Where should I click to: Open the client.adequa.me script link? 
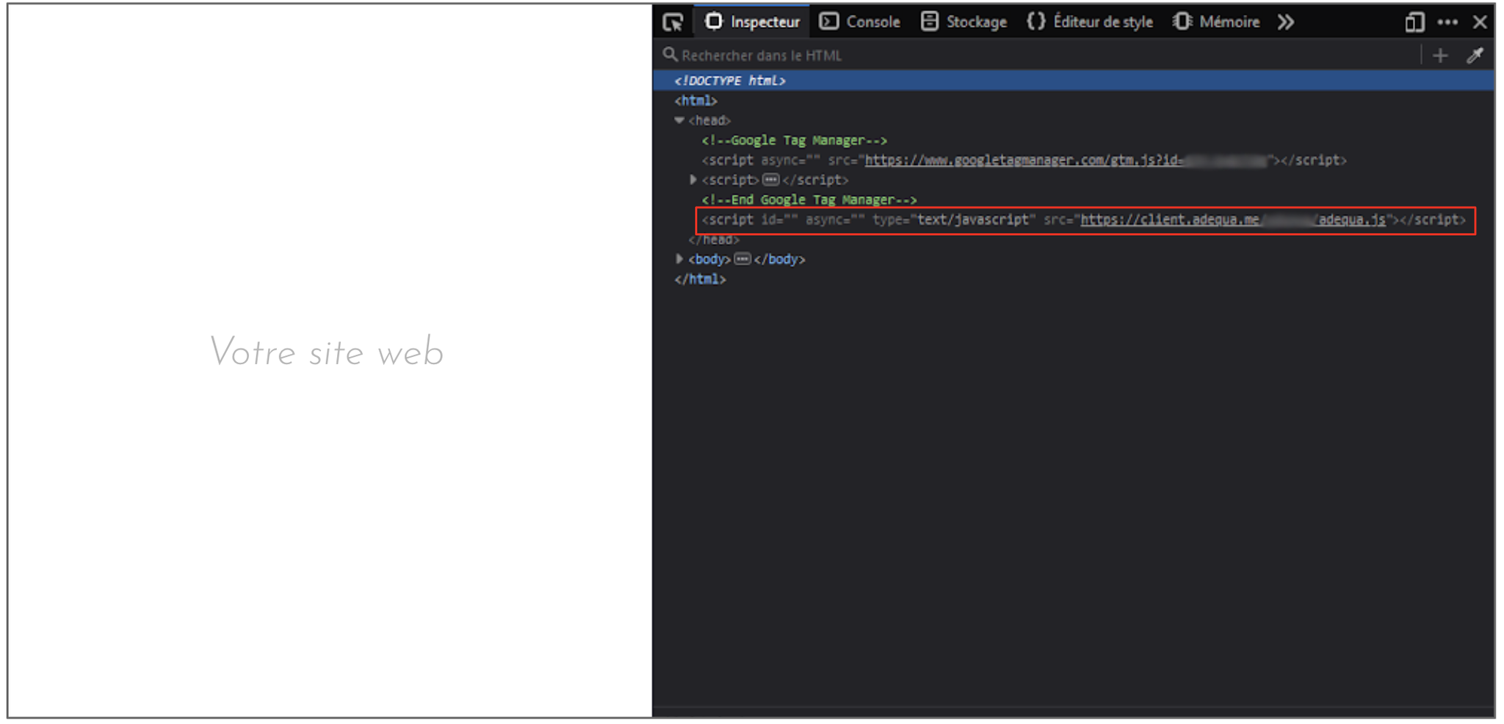click(1232, 220)
